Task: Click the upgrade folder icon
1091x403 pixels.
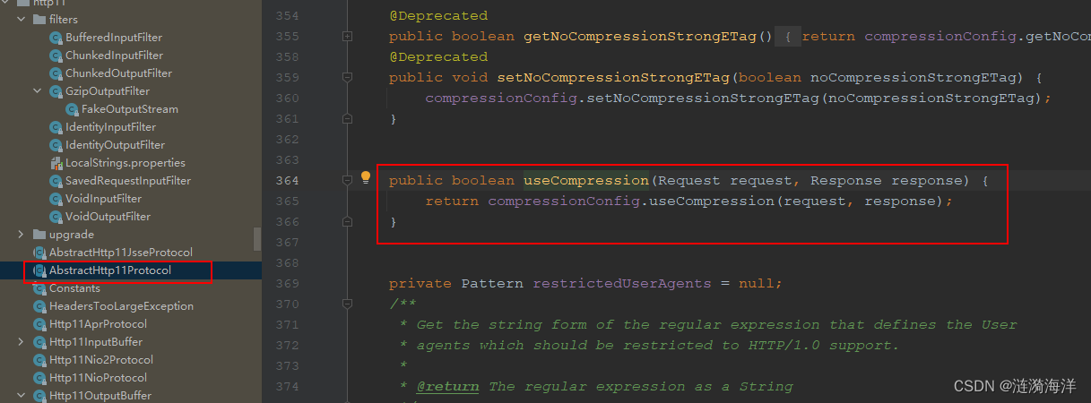Action: click(39, 235)
